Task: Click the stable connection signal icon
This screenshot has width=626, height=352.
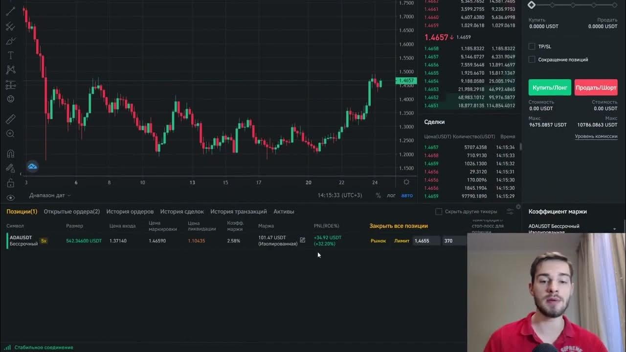Action: [7, 347]
